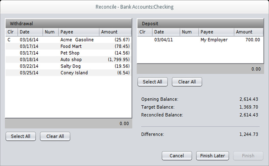The height and width of the screenshot is (166, 269).
Task: Select the Auto shop transaction
Action: pyautogui.click(x=69, y=60)
